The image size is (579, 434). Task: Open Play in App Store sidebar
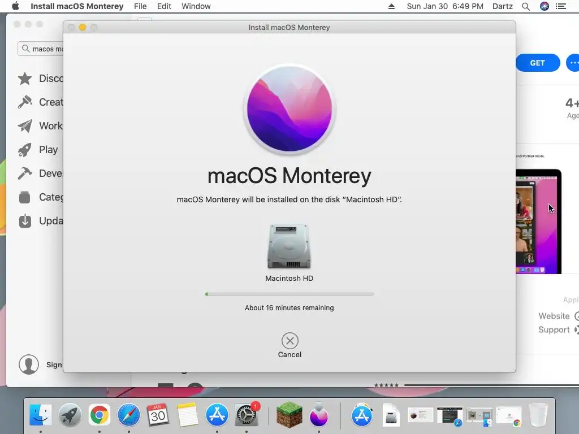(x=38, y=149)
